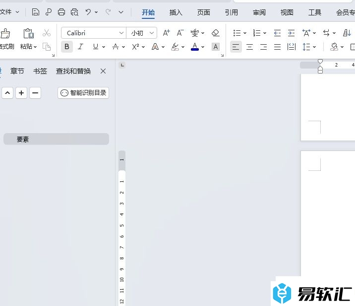Toggle Underline formatting

96,47
